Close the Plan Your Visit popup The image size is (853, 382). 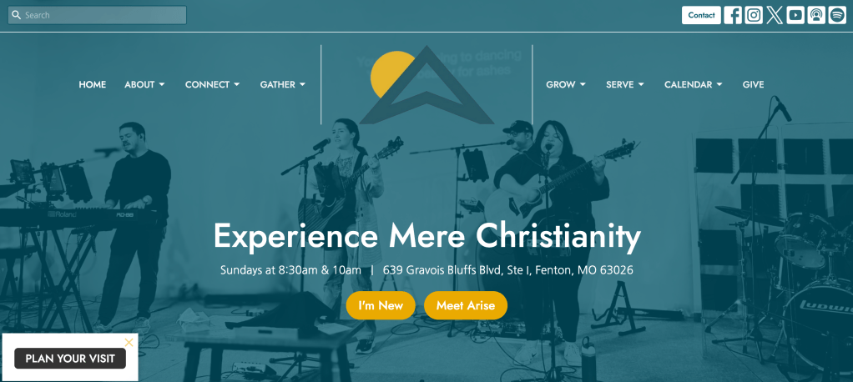point(129,342)
